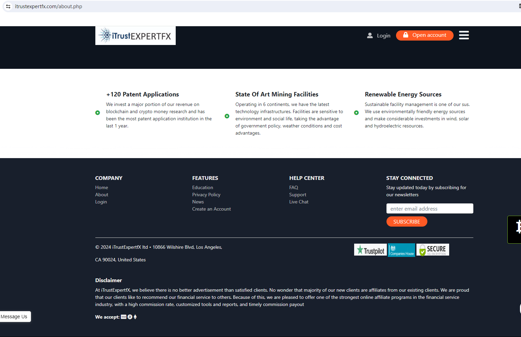Click the 'Stay updated today by subscribing' text
Screen dimensions: 521x337
tap(426, 191)
